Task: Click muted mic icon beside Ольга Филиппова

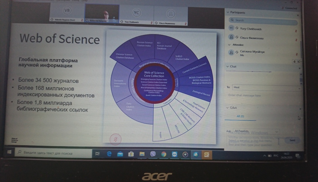Action: click(296, 40)
